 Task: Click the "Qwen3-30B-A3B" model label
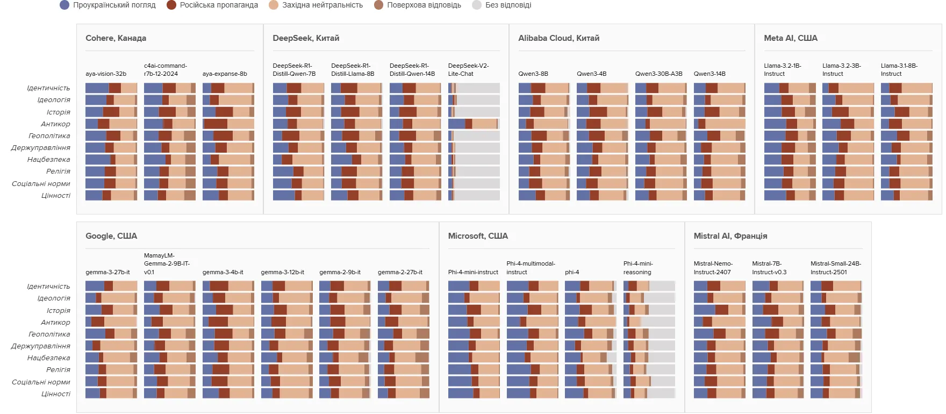point(658,74)
